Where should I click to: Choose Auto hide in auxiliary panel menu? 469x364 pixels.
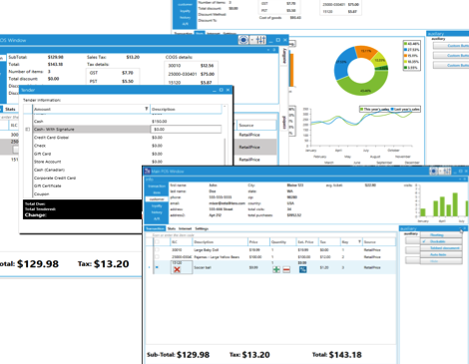click(x=441, y=254)
